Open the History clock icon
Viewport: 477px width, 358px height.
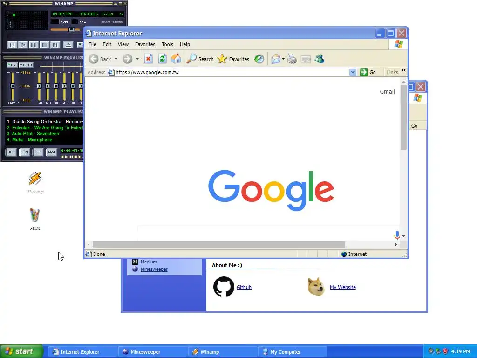tap(259, 59)
